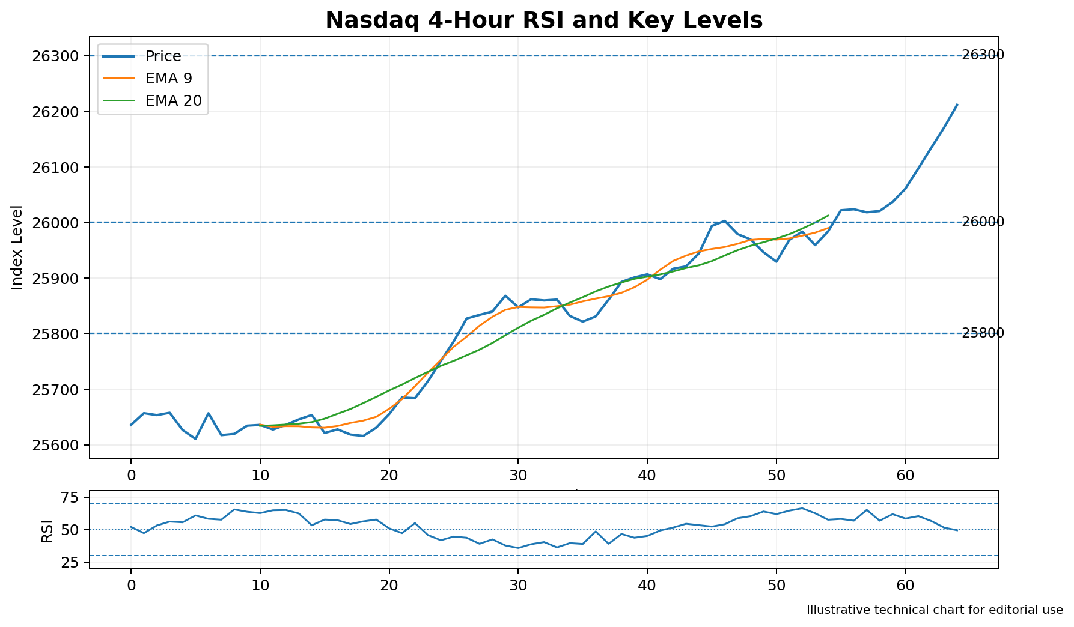1074x627 pixels.
Task: Select the 'EMA 9' legend label
Action: click(168, 79)
